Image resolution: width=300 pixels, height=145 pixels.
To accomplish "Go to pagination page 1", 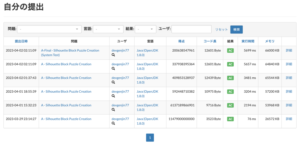I will point(150,138).
